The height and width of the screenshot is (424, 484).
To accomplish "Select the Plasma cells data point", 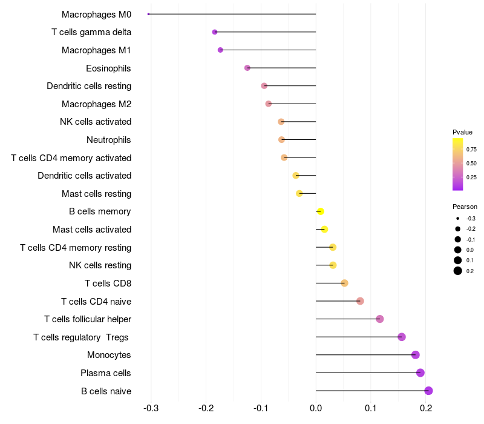I will coord(420,373).
